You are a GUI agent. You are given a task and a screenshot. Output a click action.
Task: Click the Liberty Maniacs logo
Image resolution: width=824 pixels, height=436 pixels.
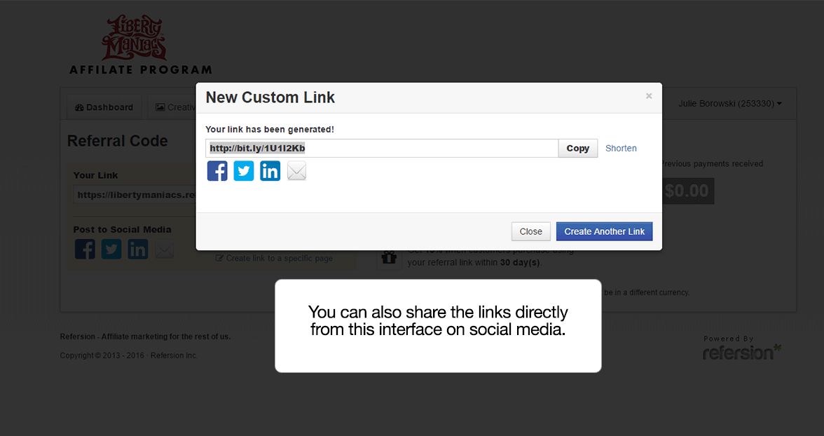[x=135, y=39]
